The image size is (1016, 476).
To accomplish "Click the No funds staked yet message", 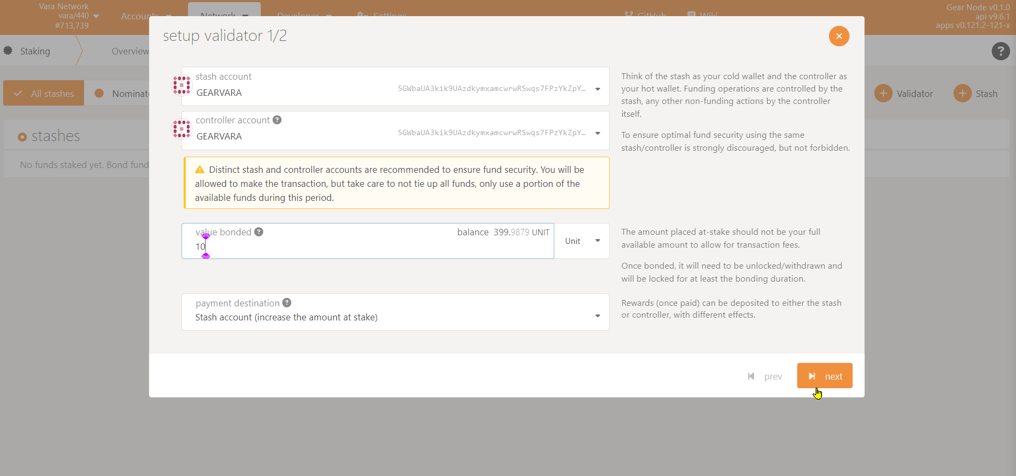I will coord(85,165).
